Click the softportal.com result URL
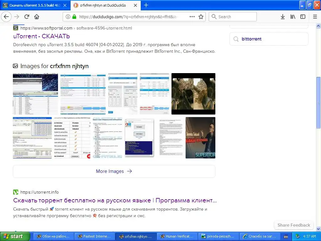Viewport: 321px width, 241px height. tap(76, 28)
